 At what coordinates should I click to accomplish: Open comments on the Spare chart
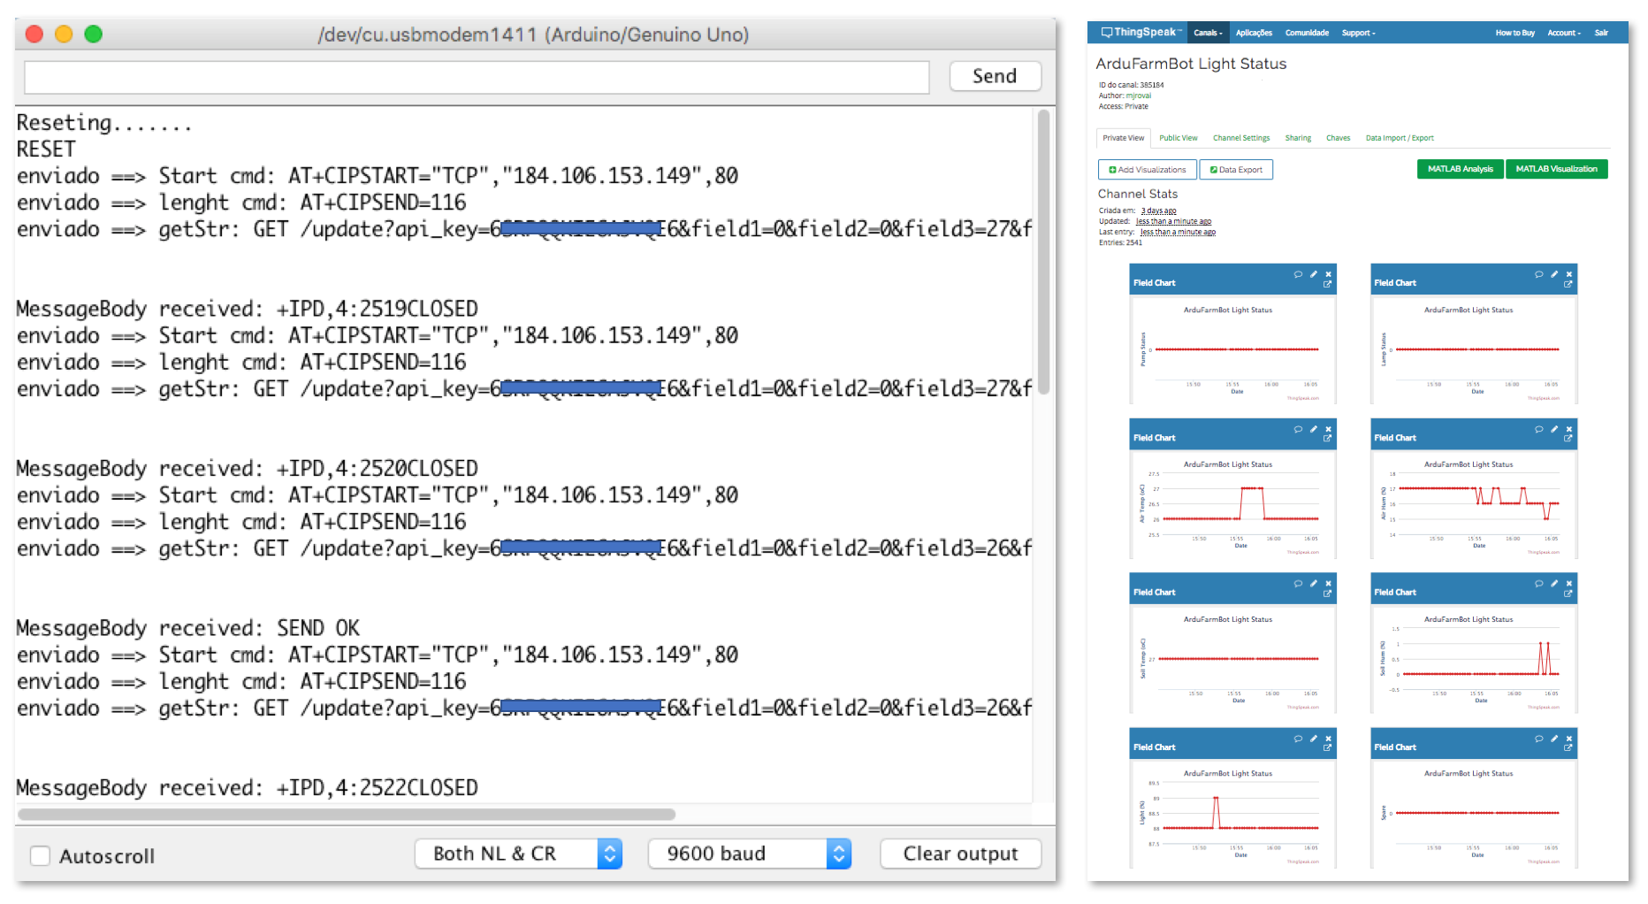(x=1538, y=739)
